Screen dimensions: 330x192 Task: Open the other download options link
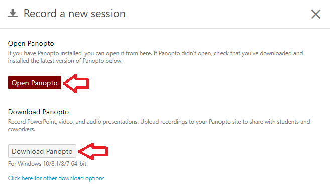(56, 178)
